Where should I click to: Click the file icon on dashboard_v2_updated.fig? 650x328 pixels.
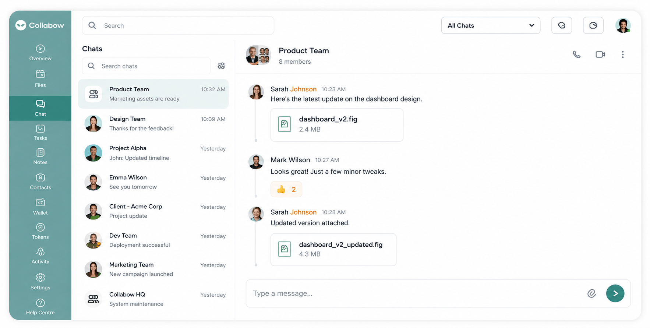point(285,249)
